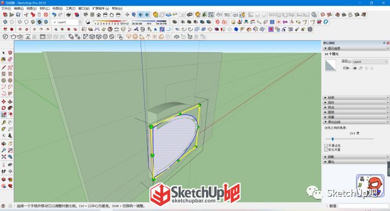Select the arrow Select tool

(3, 53)
